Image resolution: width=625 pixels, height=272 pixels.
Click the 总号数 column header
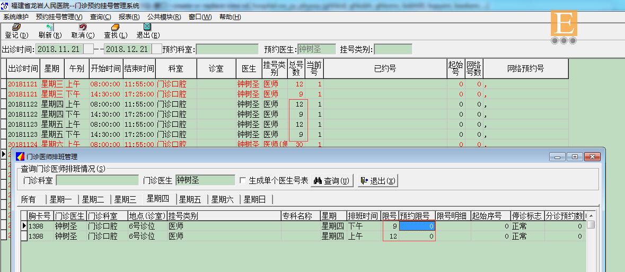296,68
